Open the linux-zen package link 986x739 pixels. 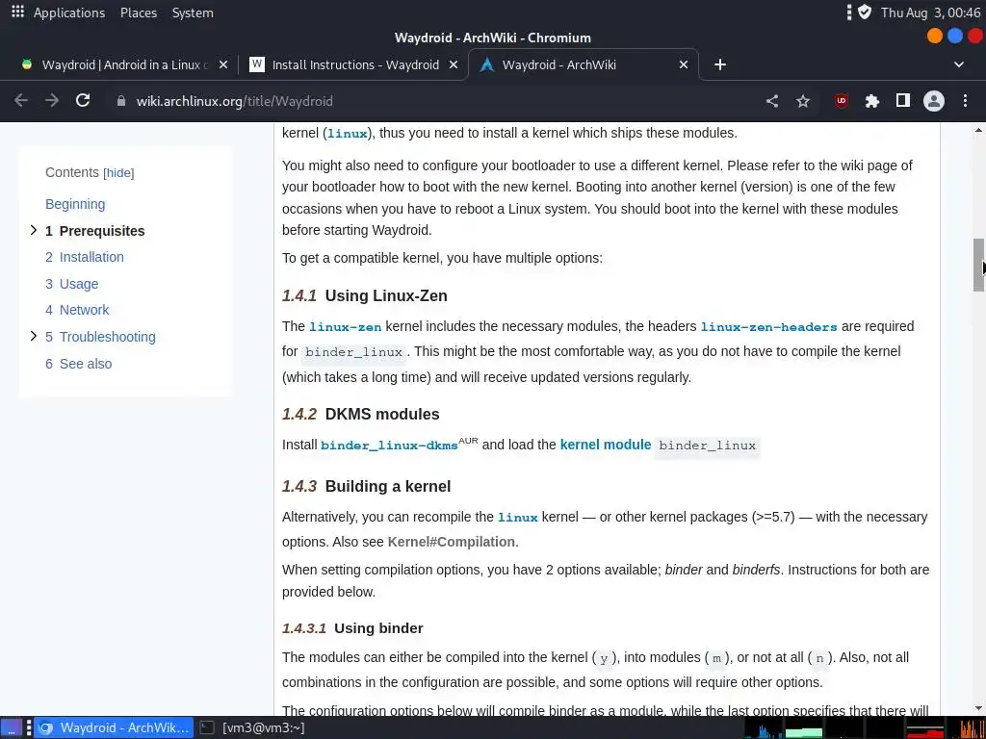click(346, 327)
